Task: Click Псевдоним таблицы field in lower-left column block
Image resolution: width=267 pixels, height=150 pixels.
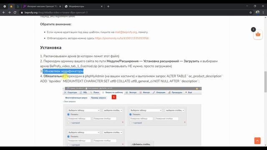Action: click(79, 141)
